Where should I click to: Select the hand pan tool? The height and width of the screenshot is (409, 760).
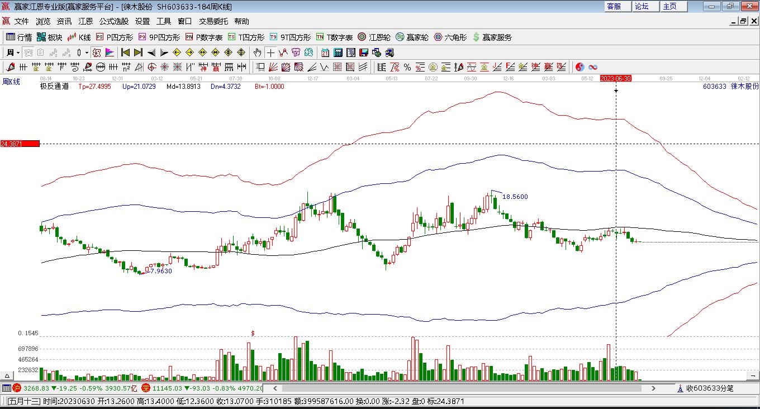[257, 53]
